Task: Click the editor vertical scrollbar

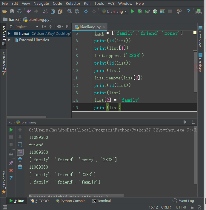Action: click(x=196, y=72)
